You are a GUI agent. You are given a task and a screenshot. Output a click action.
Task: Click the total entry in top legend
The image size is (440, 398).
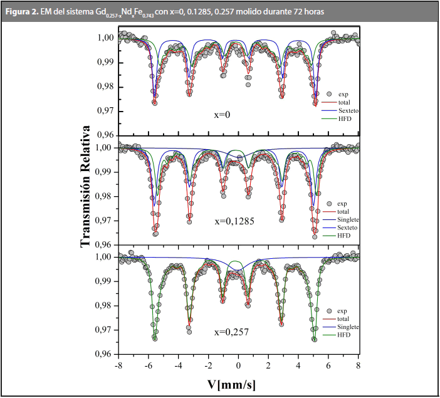pos(343,102)
